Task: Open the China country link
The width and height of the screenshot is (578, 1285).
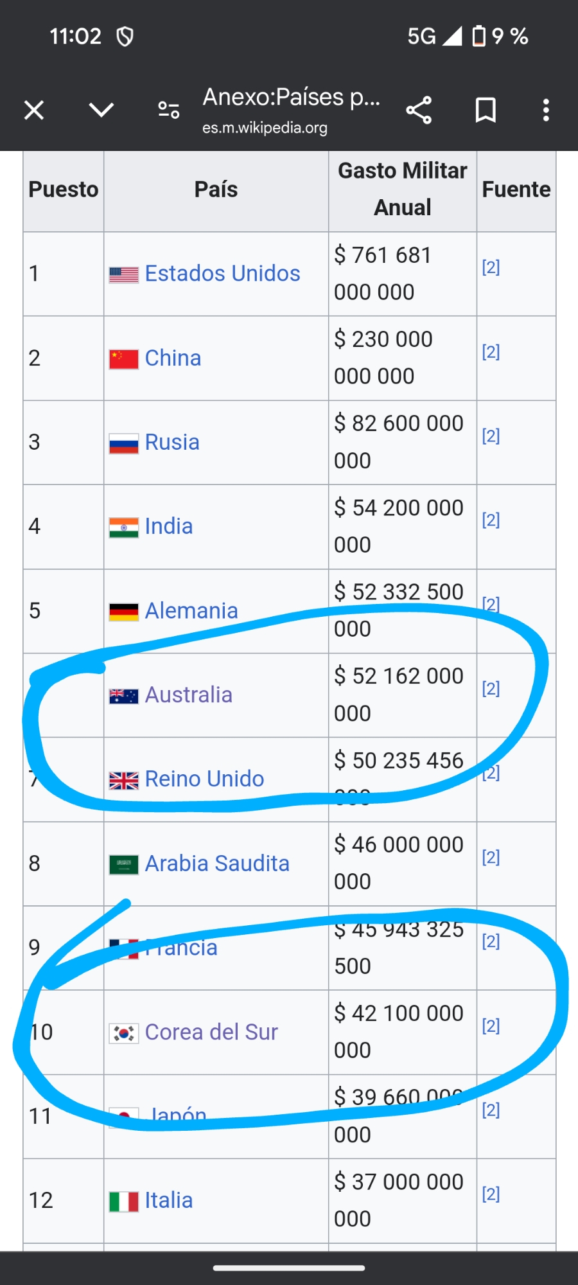Action: (x=173, y=358)
